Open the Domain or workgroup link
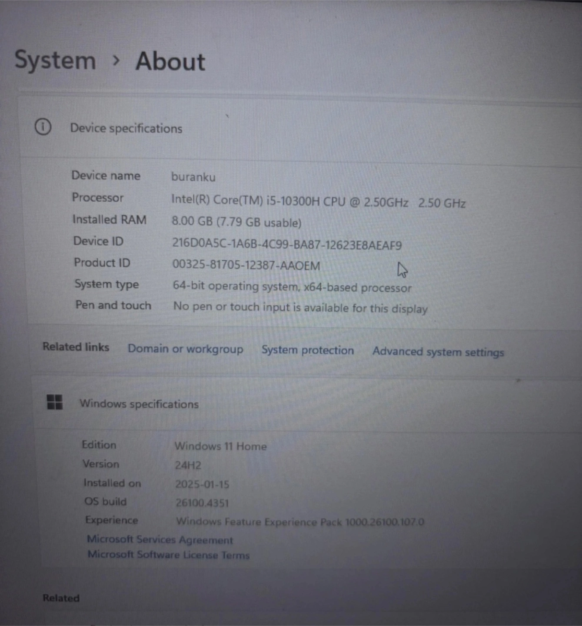Viewport: 582px width, 626px height. click(186, 349)
